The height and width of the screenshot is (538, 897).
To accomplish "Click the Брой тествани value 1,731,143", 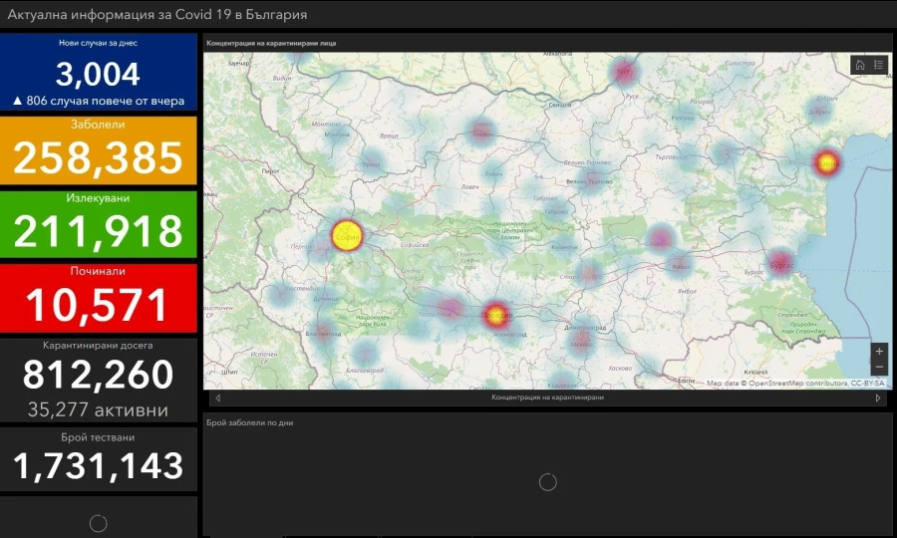I will coord(98,465).
